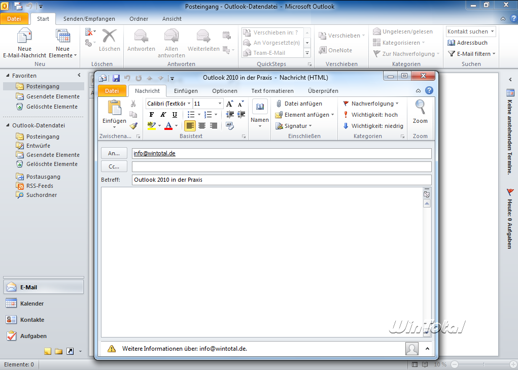
Task: Click the Cc... button
Action: click(x=114, y=166)
